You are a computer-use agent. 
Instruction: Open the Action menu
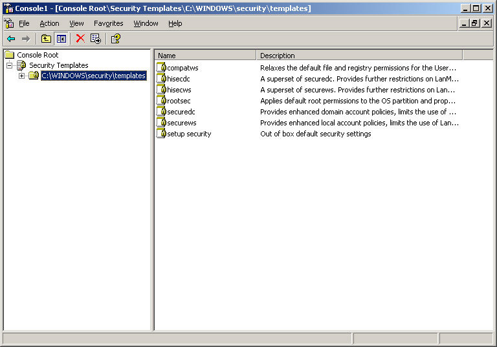coord(49,23)
